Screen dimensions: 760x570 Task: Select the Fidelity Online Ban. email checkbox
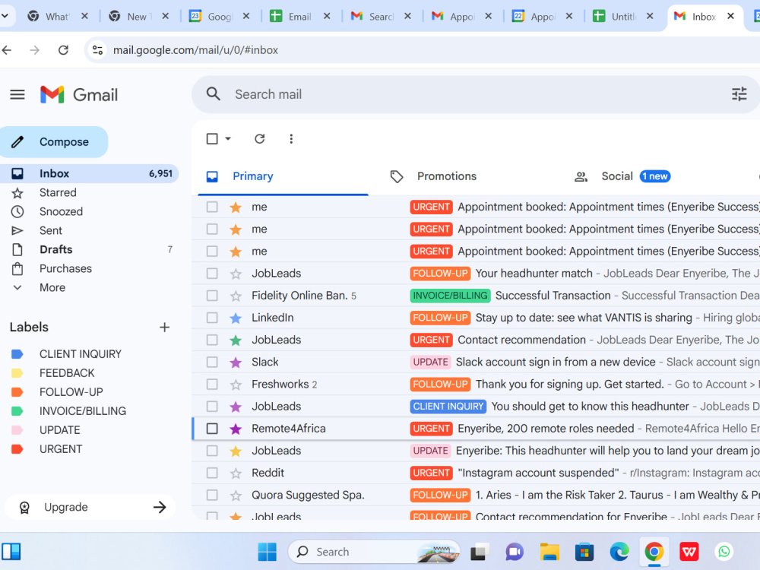(212, 296)
